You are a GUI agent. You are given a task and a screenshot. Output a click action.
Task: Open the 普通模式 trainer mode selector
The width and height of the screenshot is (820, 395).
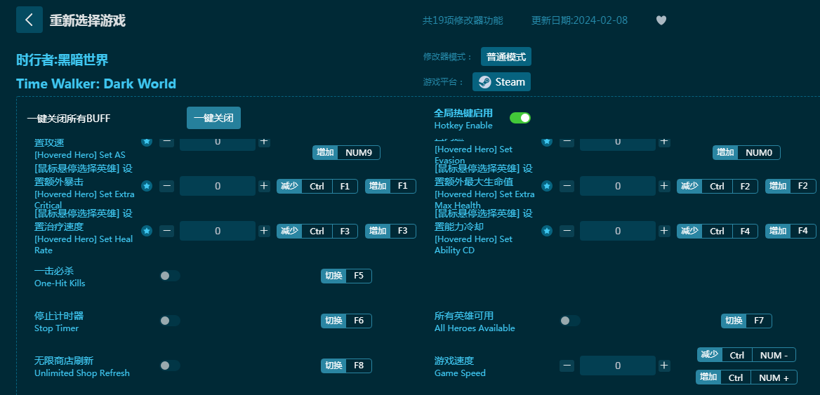(x=505, y=57)
